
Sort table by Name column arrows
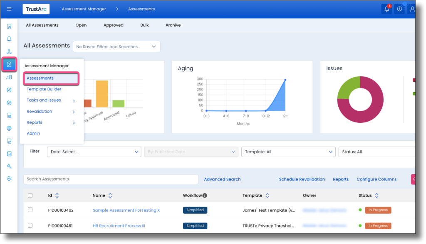110,195
